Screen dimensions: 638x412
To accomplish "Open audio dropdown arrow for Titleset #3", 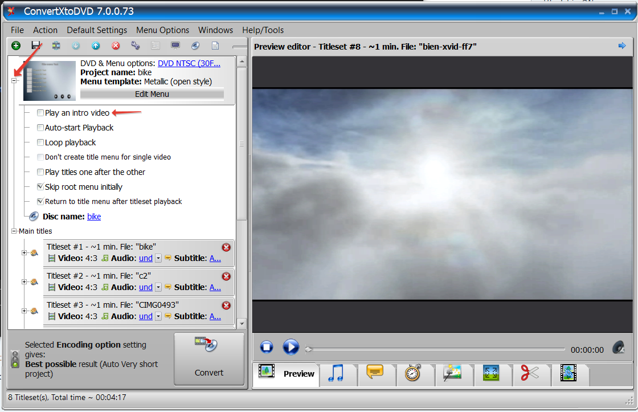I will click(x=158, y=316).
